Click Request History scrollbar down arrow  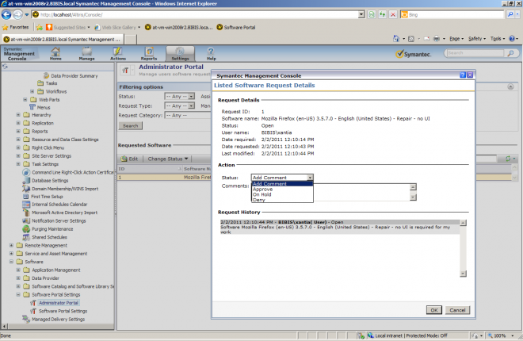coord(463,274)
